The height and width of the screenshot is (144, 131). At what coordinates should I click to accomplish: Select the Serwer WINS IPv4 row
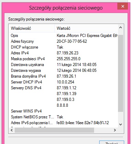point(63,111)
